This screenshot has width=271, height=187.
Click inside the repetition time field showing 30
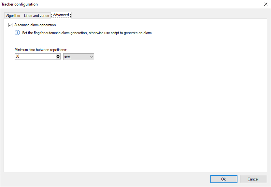35,57
